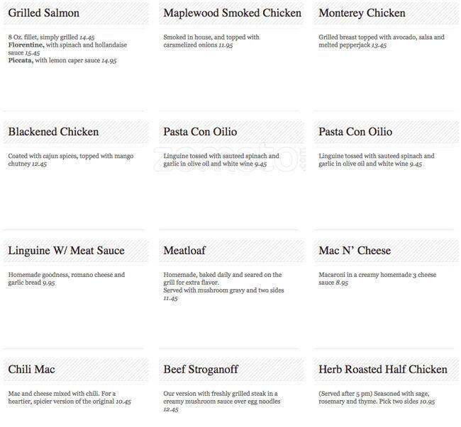The height and width of the screenshot is (427, 461).
Task: Open the Mac N' Cheese heading
Action: (355, 251)
